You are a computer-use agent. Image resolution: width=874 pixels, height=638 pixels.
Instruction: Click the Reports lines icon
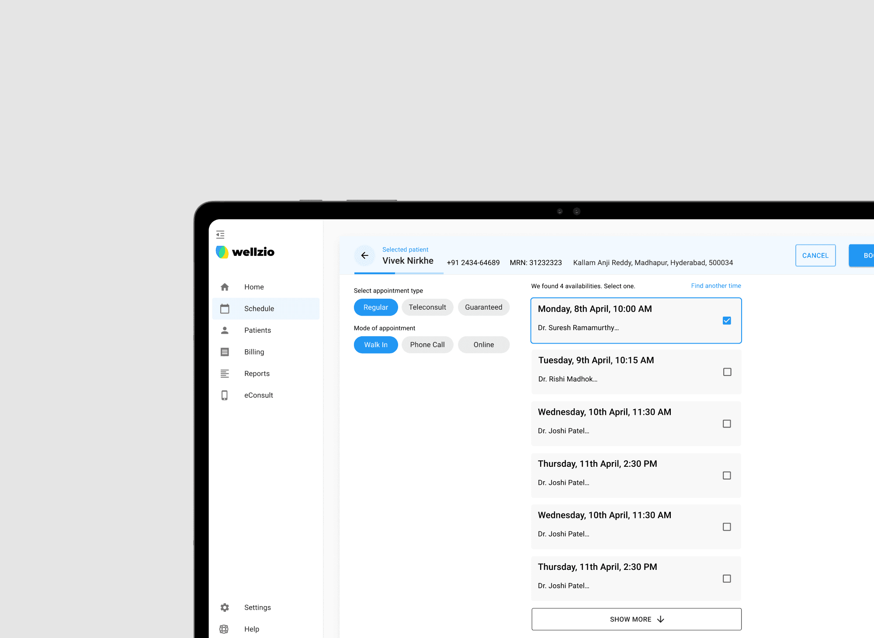click(x=225, y=373)
